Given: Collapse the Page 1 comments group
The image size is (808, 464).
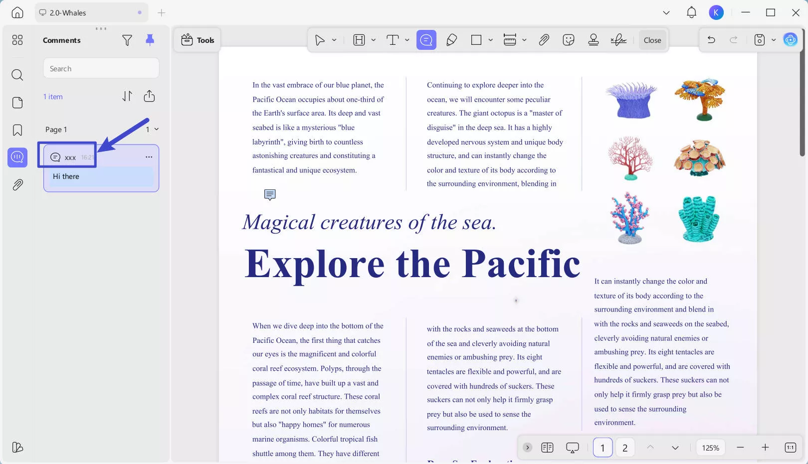Looking at the screenshot, I should click(x=157, y=129).
